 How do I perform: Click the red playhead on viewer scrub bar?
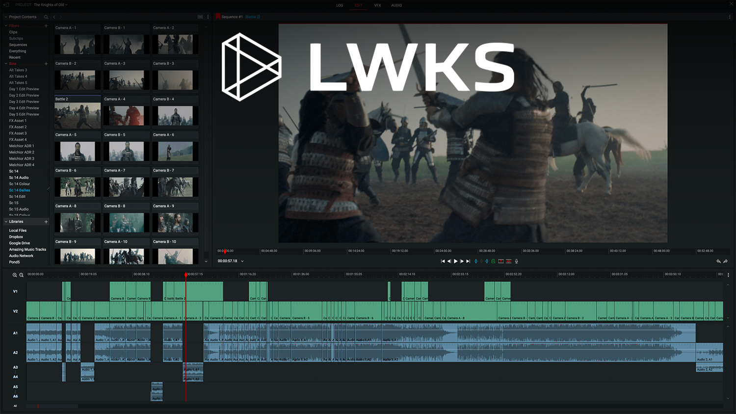tap(225, 252)
